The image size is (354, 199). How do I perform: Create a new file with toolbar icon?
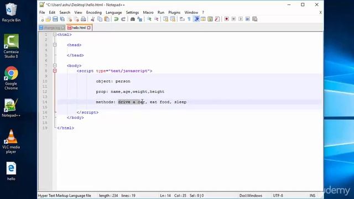[42, 19]
